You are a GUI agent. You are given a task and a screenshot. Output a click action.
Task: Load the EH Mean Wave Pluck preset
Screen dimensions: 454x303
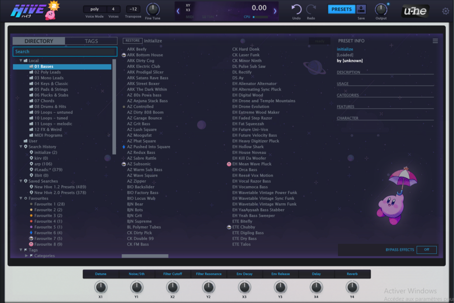tap(252, 164)
